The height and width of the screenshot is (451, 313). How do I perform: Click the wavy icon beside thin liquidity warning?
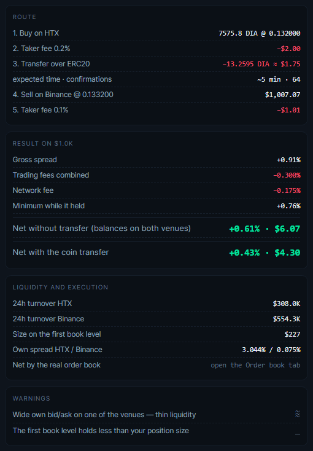tap(298, 414)
